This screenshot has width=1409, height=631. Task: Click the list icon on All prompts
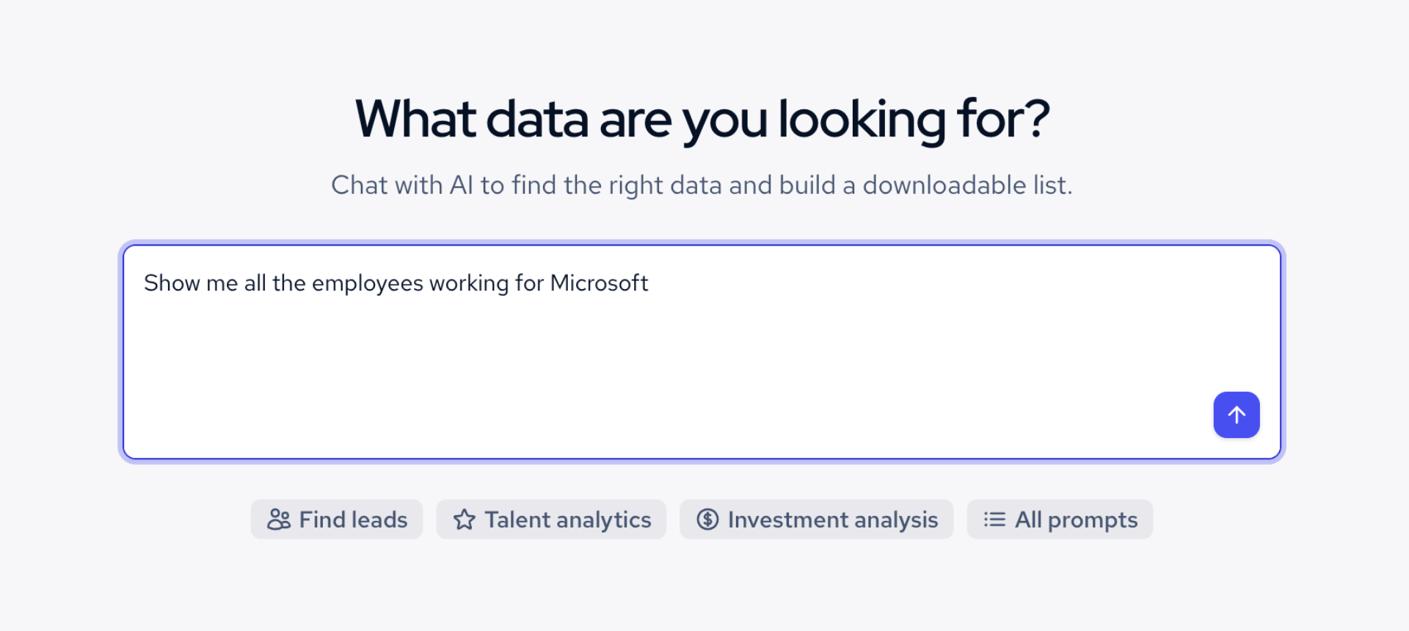coord(994,519)
